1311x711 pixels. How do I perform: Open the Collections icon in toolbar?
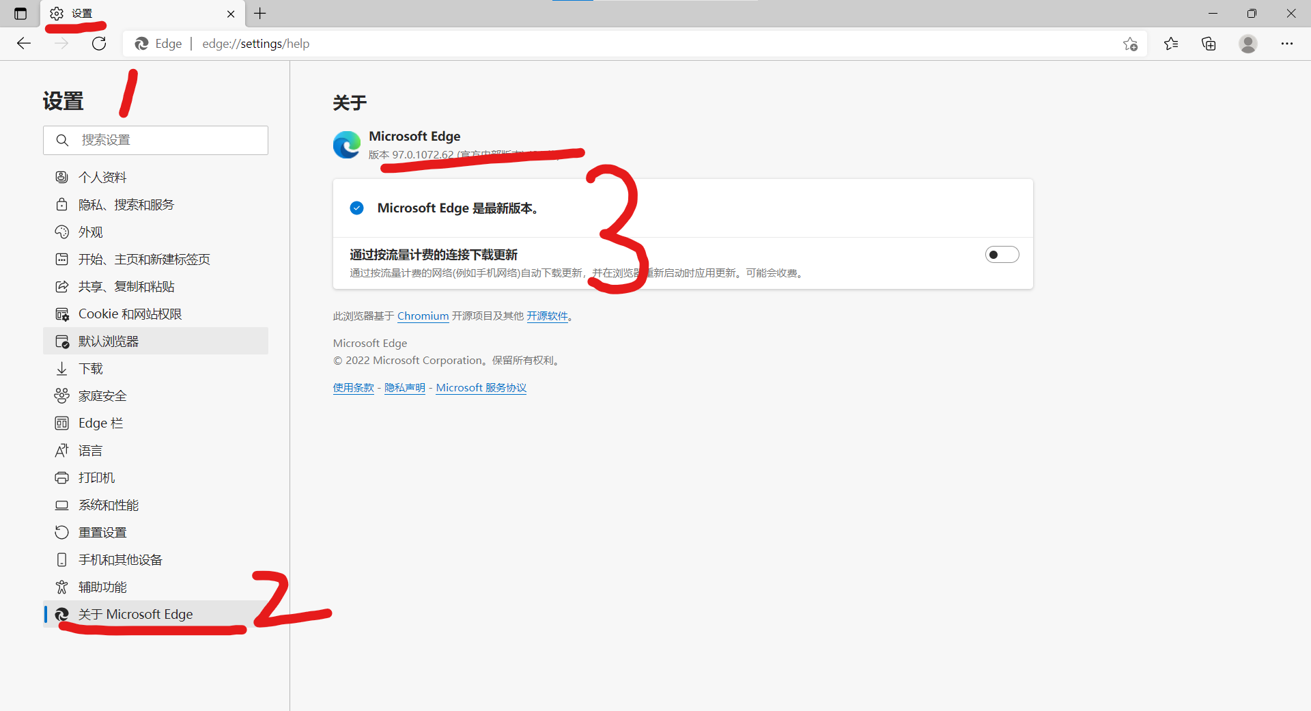click(x=1209, y=44)
